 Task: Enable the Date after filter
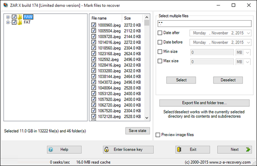pos(160,33)
